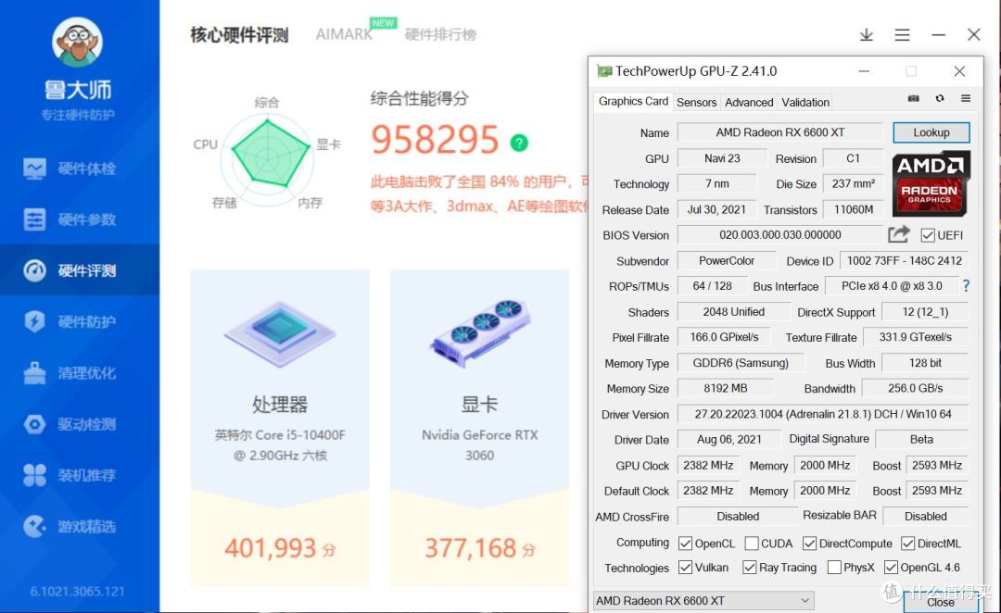1001x613 pixels.
Task: Click the Lu Master monkey avatar logo
Action: point(77,42)
